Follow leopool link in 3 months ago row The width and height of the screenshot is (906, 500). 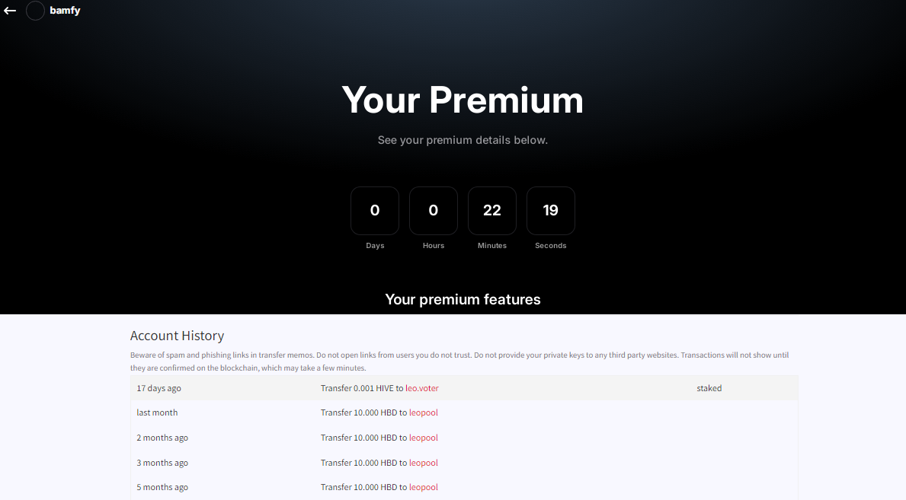(x=423, y=463)
